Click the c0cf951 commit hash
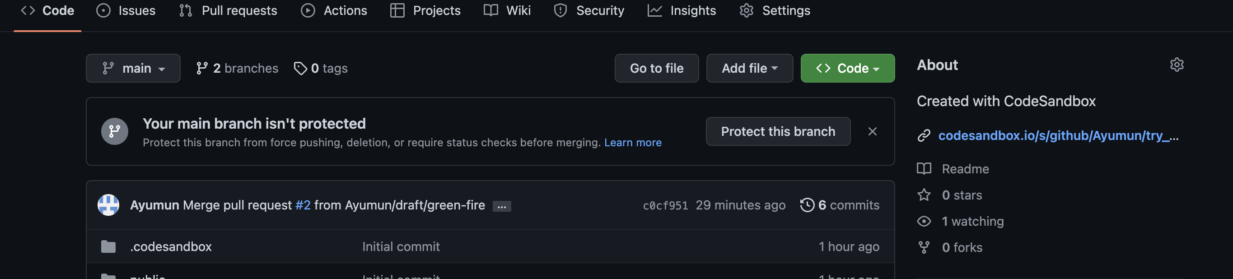This screenshot has height=279, width=1233. pos(665,205)
